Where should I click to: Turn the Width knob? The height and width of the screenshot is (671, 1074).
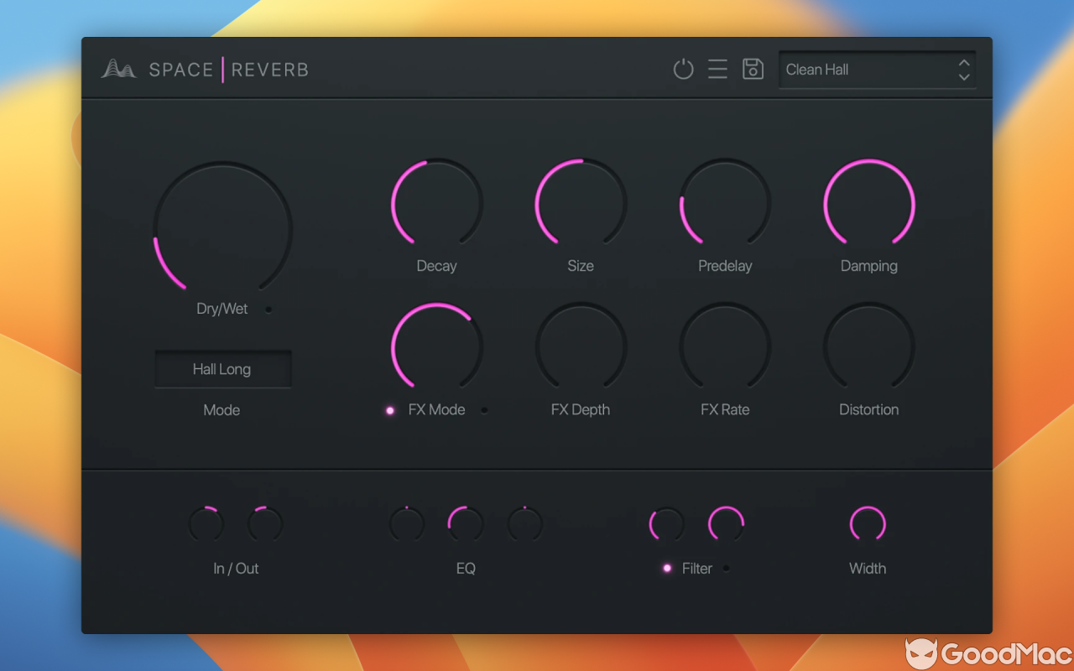(x=868, y=523)
